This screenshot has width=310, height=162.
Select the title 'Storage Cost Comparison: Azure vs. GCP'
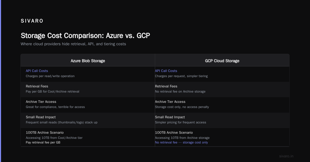click(x=85, y=35)
